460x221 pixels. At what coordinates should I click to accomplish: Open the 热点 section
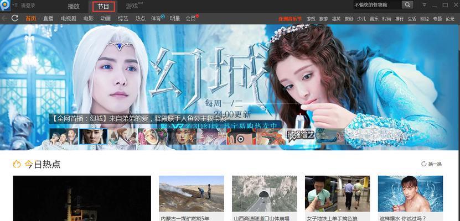tap(140, 18)
